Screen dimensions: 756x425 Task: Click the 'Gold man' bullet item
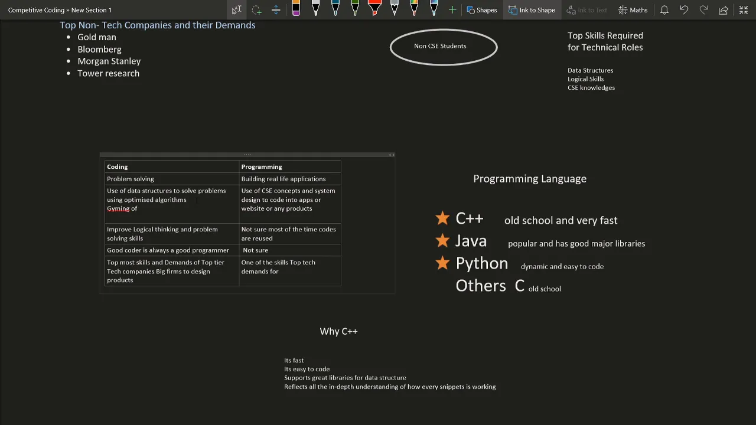[97, 37]
